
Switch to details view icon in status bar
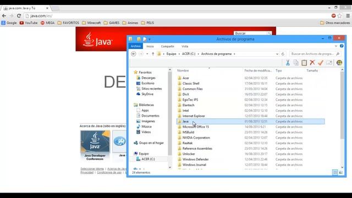click(335, 172)
